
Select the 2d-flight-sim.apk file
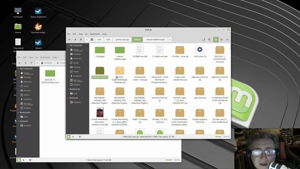click(x=140, y=51)
